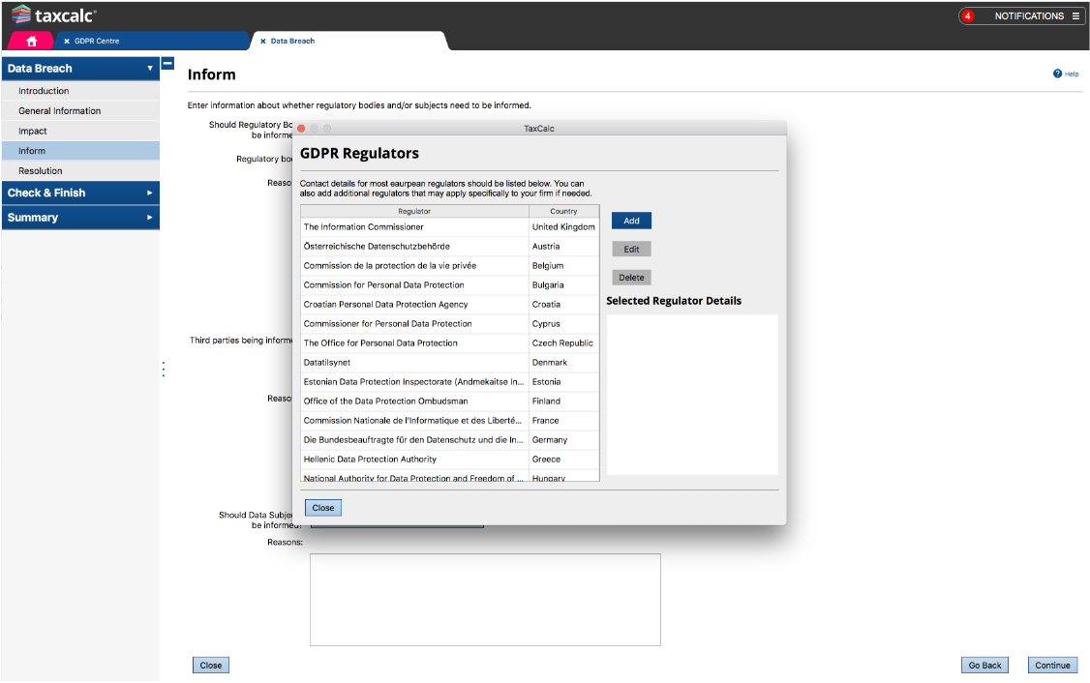Open the Notifications hamburger menu
This screenshot has width=1090, height=683.
pyautogui.click(x=1075, y=16)
